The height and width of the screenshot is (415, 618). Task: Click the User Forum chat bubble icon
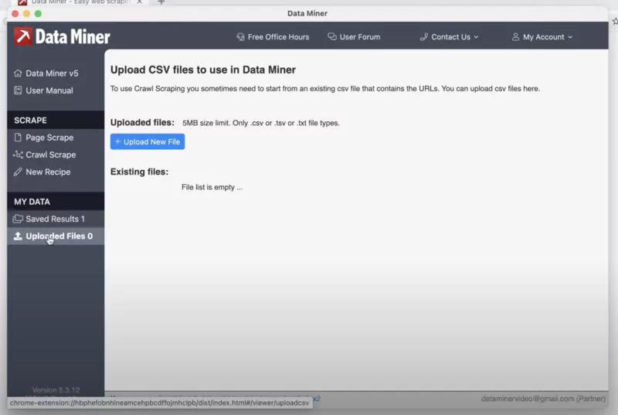pos(332,36)
